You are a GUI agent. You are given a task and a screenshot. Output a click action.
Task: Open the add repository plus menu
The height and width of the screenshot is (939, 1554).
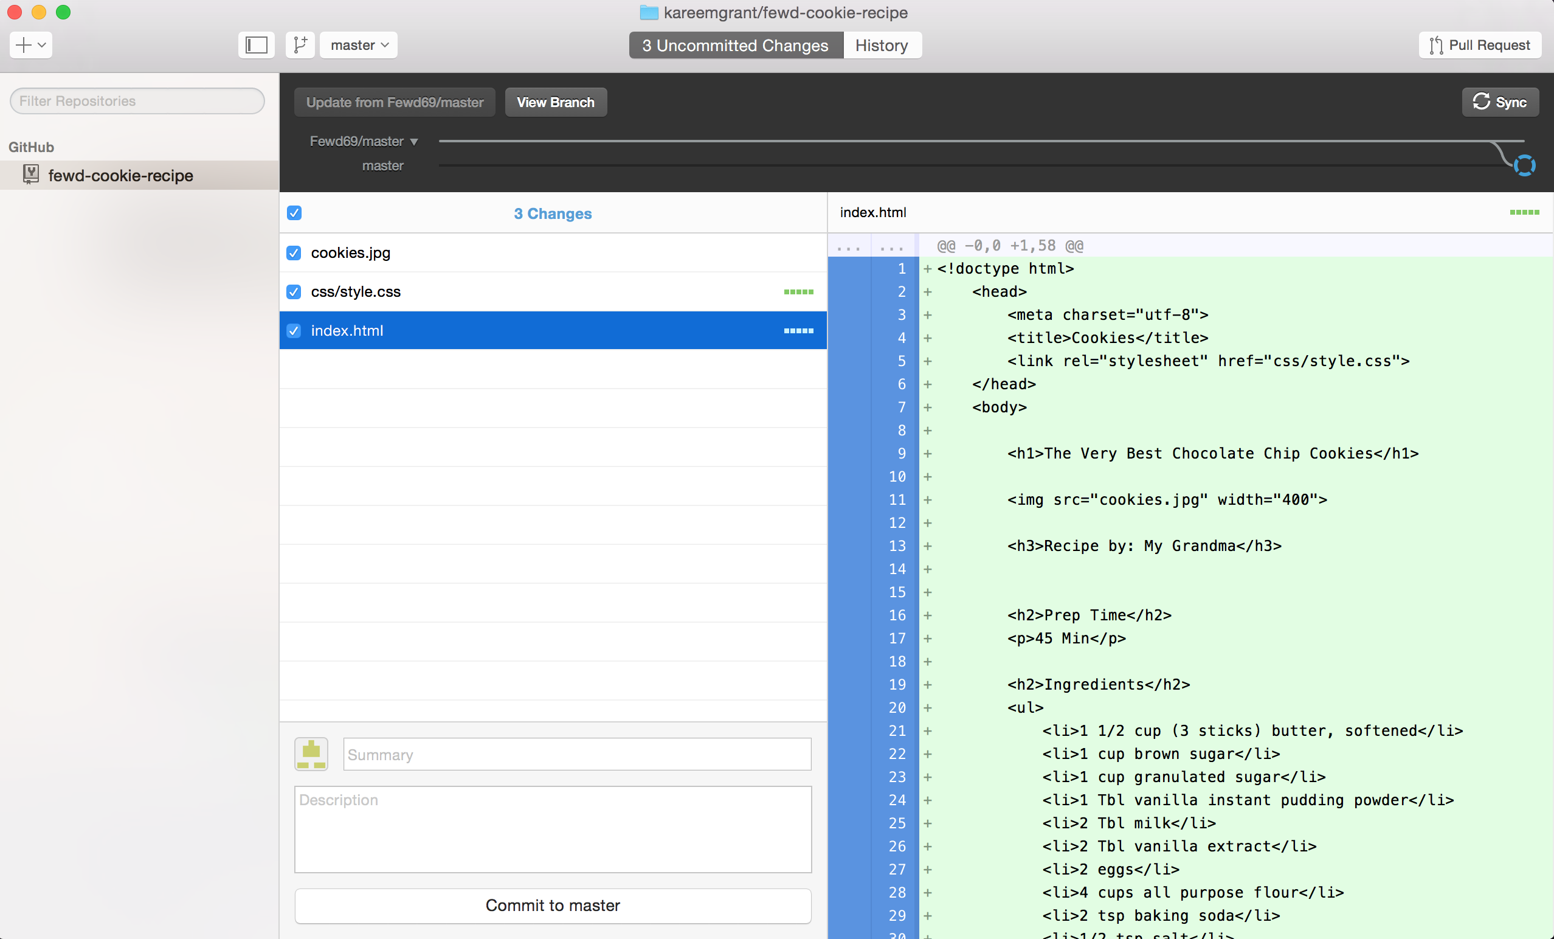pyautogui.click(x=30, y=45)
